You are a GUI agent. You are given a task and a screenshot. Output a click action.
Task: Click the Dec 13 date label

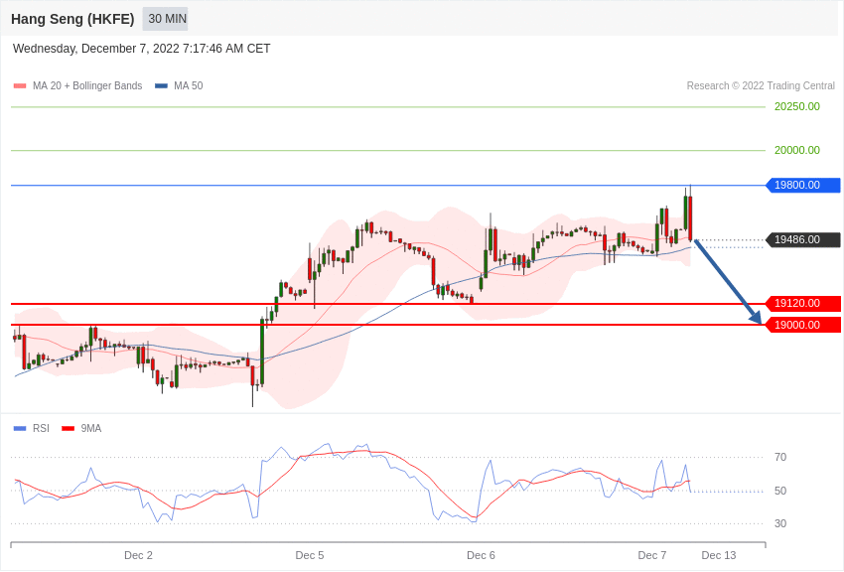pyautogui.click(x=719, y=555)
